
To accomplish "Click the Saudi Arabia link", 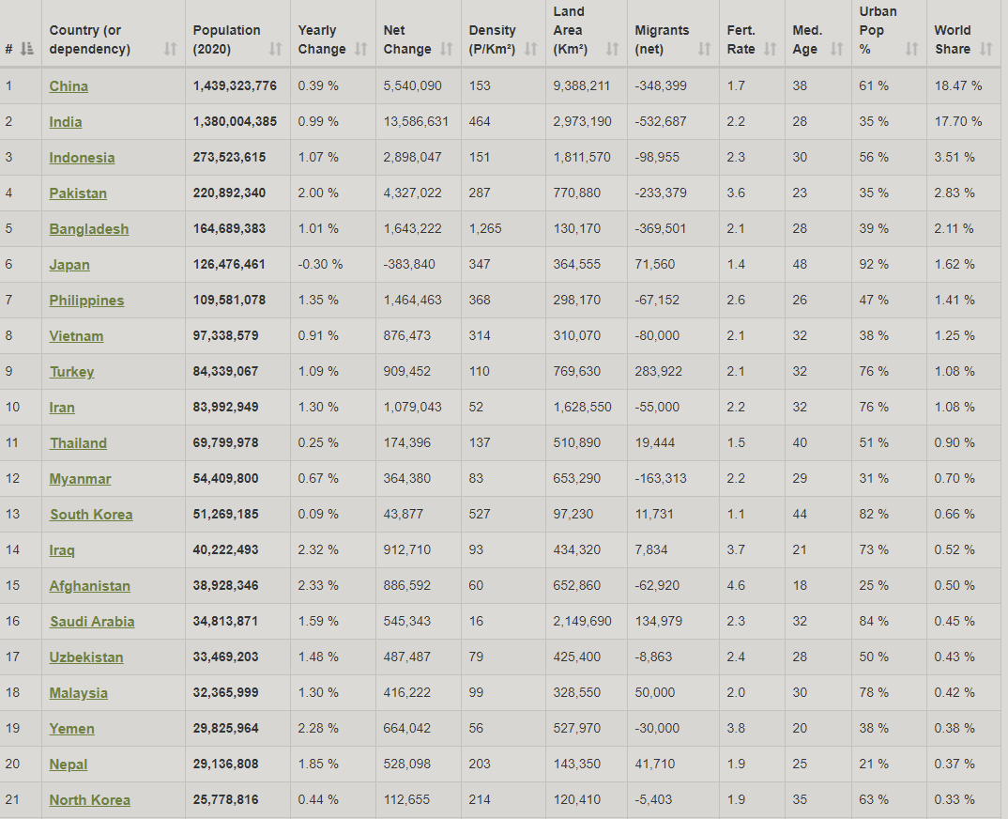I will [93, 622].
